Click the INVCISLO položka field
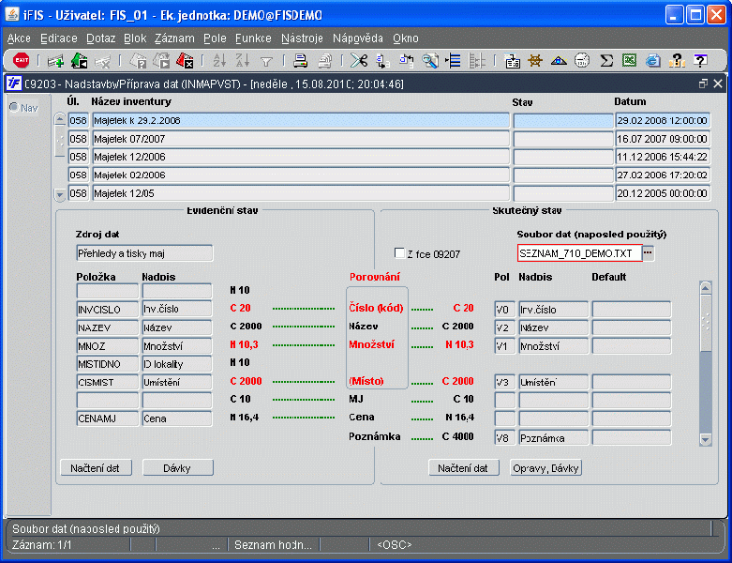The width and height of the screenshot is (732, 563). (x=108, y=310)
